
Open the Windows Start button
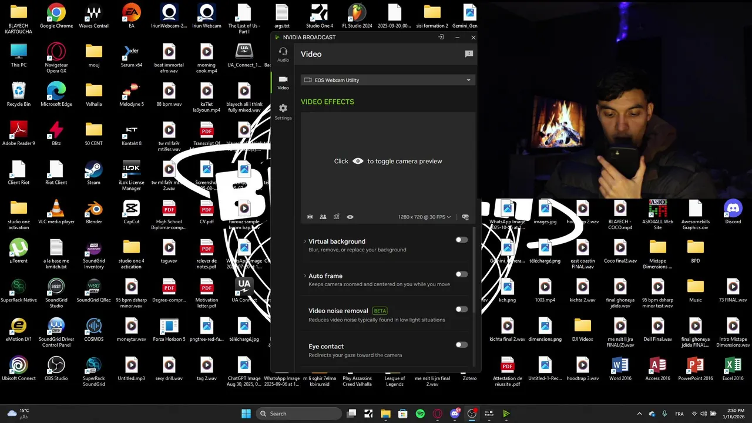pos(246,414)
